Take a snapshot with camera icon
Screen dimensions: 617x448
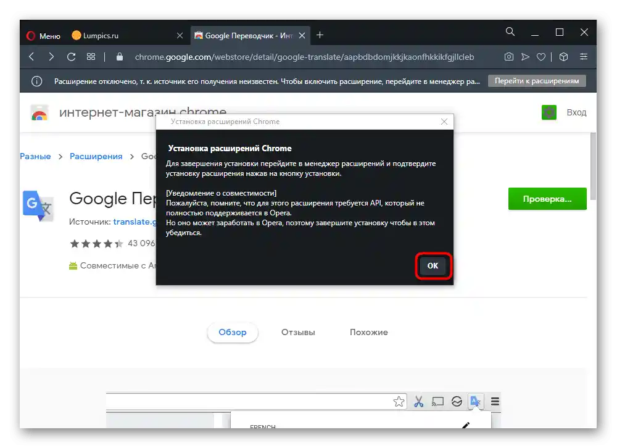(509, 57)
